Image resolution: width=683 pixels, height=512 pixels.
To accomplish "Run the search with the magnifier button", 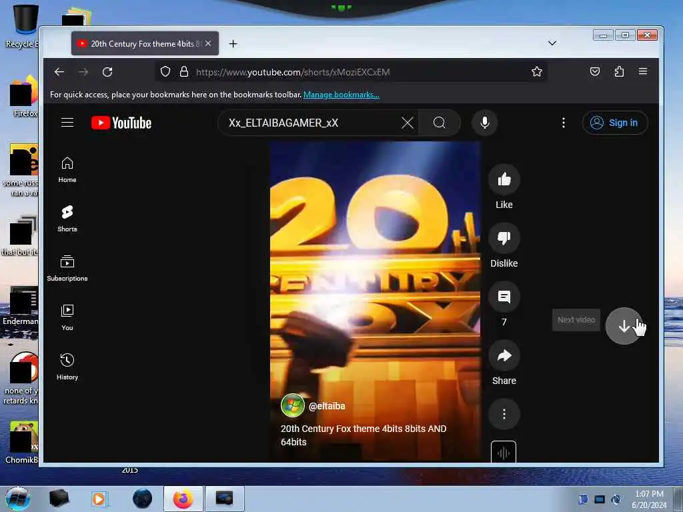I will click(440, 123).
